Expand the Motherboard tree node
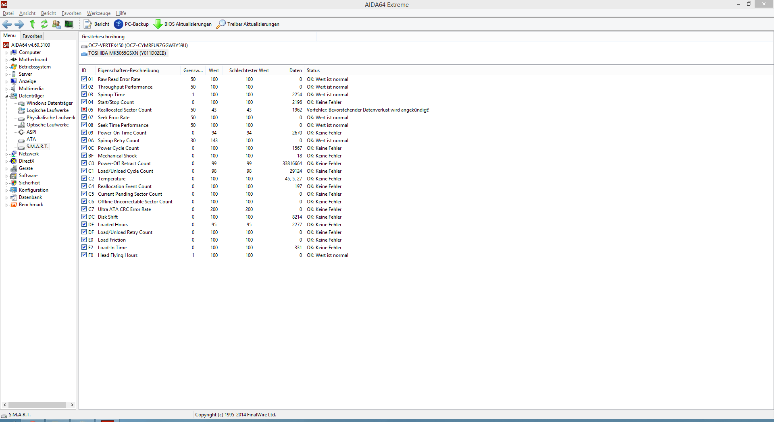Screen dimensions: 774x422 6,60
